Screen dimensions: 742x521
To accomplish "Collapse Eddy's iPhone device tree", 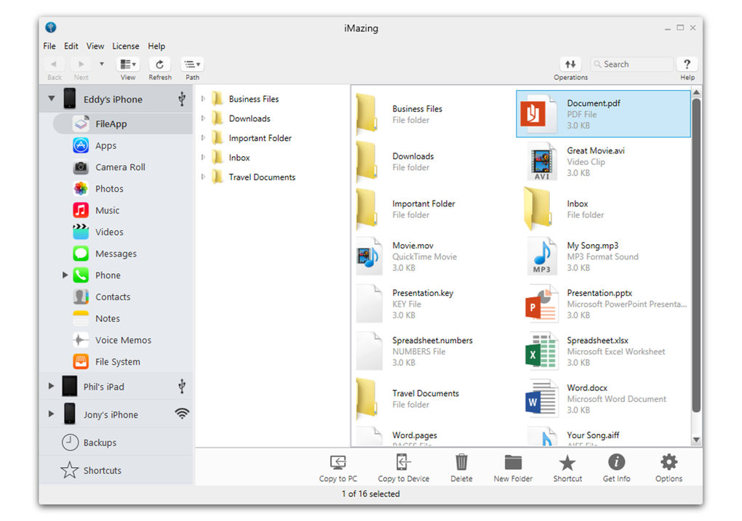I will point(51,99).
